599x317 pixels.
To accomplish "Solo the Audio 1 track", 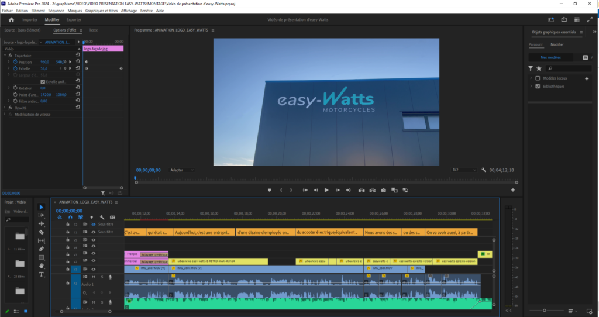I will [102, 277].
